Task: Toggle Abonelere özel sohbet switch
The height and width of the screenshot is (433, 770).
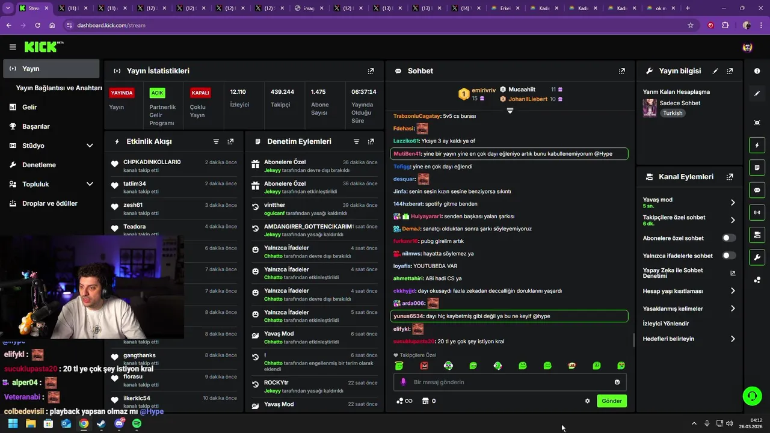Action: pyautogui.click(x=728, y=238)
